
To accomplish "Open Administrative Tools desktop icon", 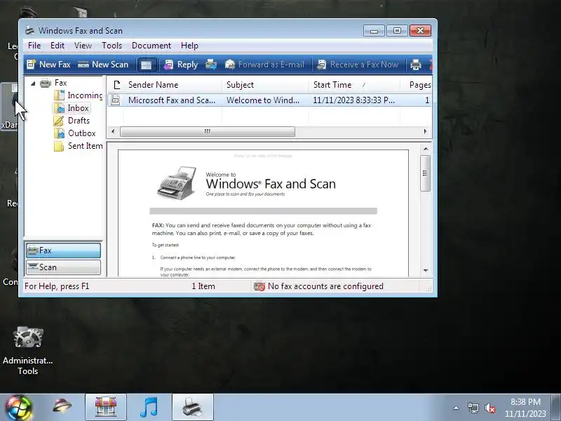I will pos(28,350).
